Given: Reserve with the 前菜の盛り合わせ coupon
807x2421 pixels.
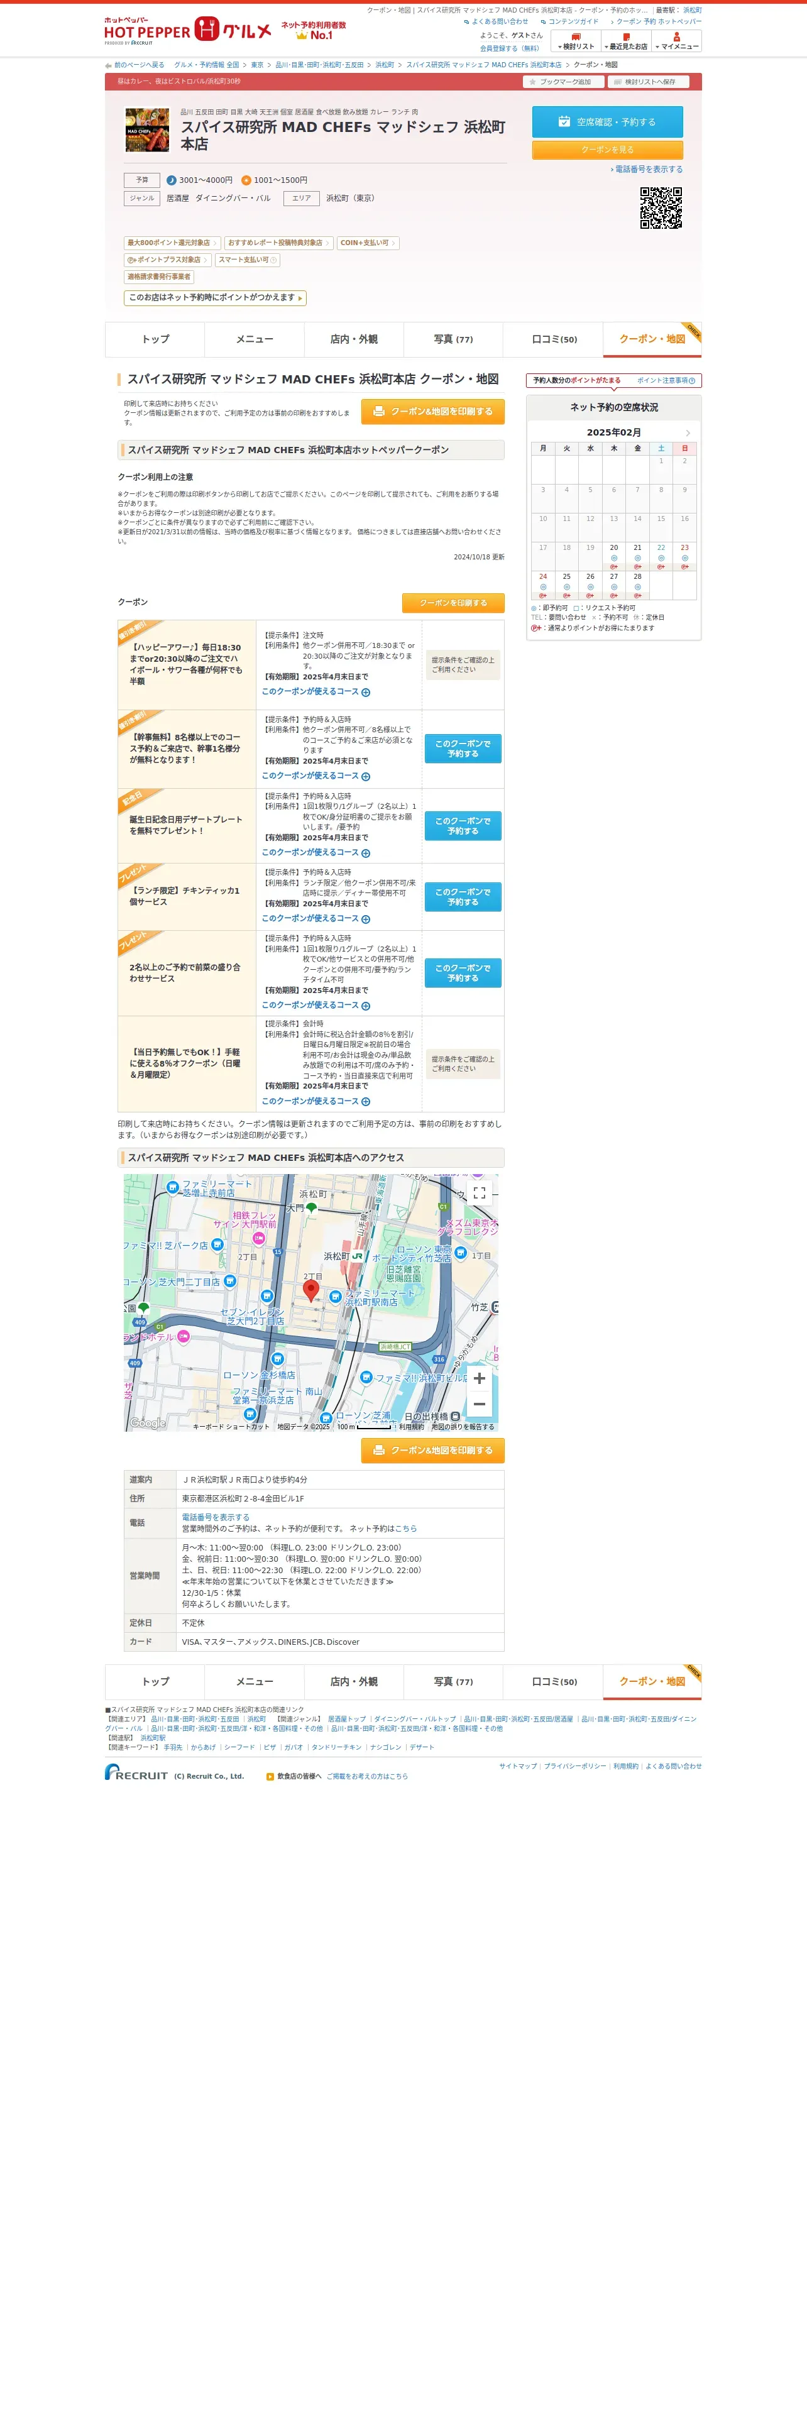Looking at the screenshot, I should [462, 973].
